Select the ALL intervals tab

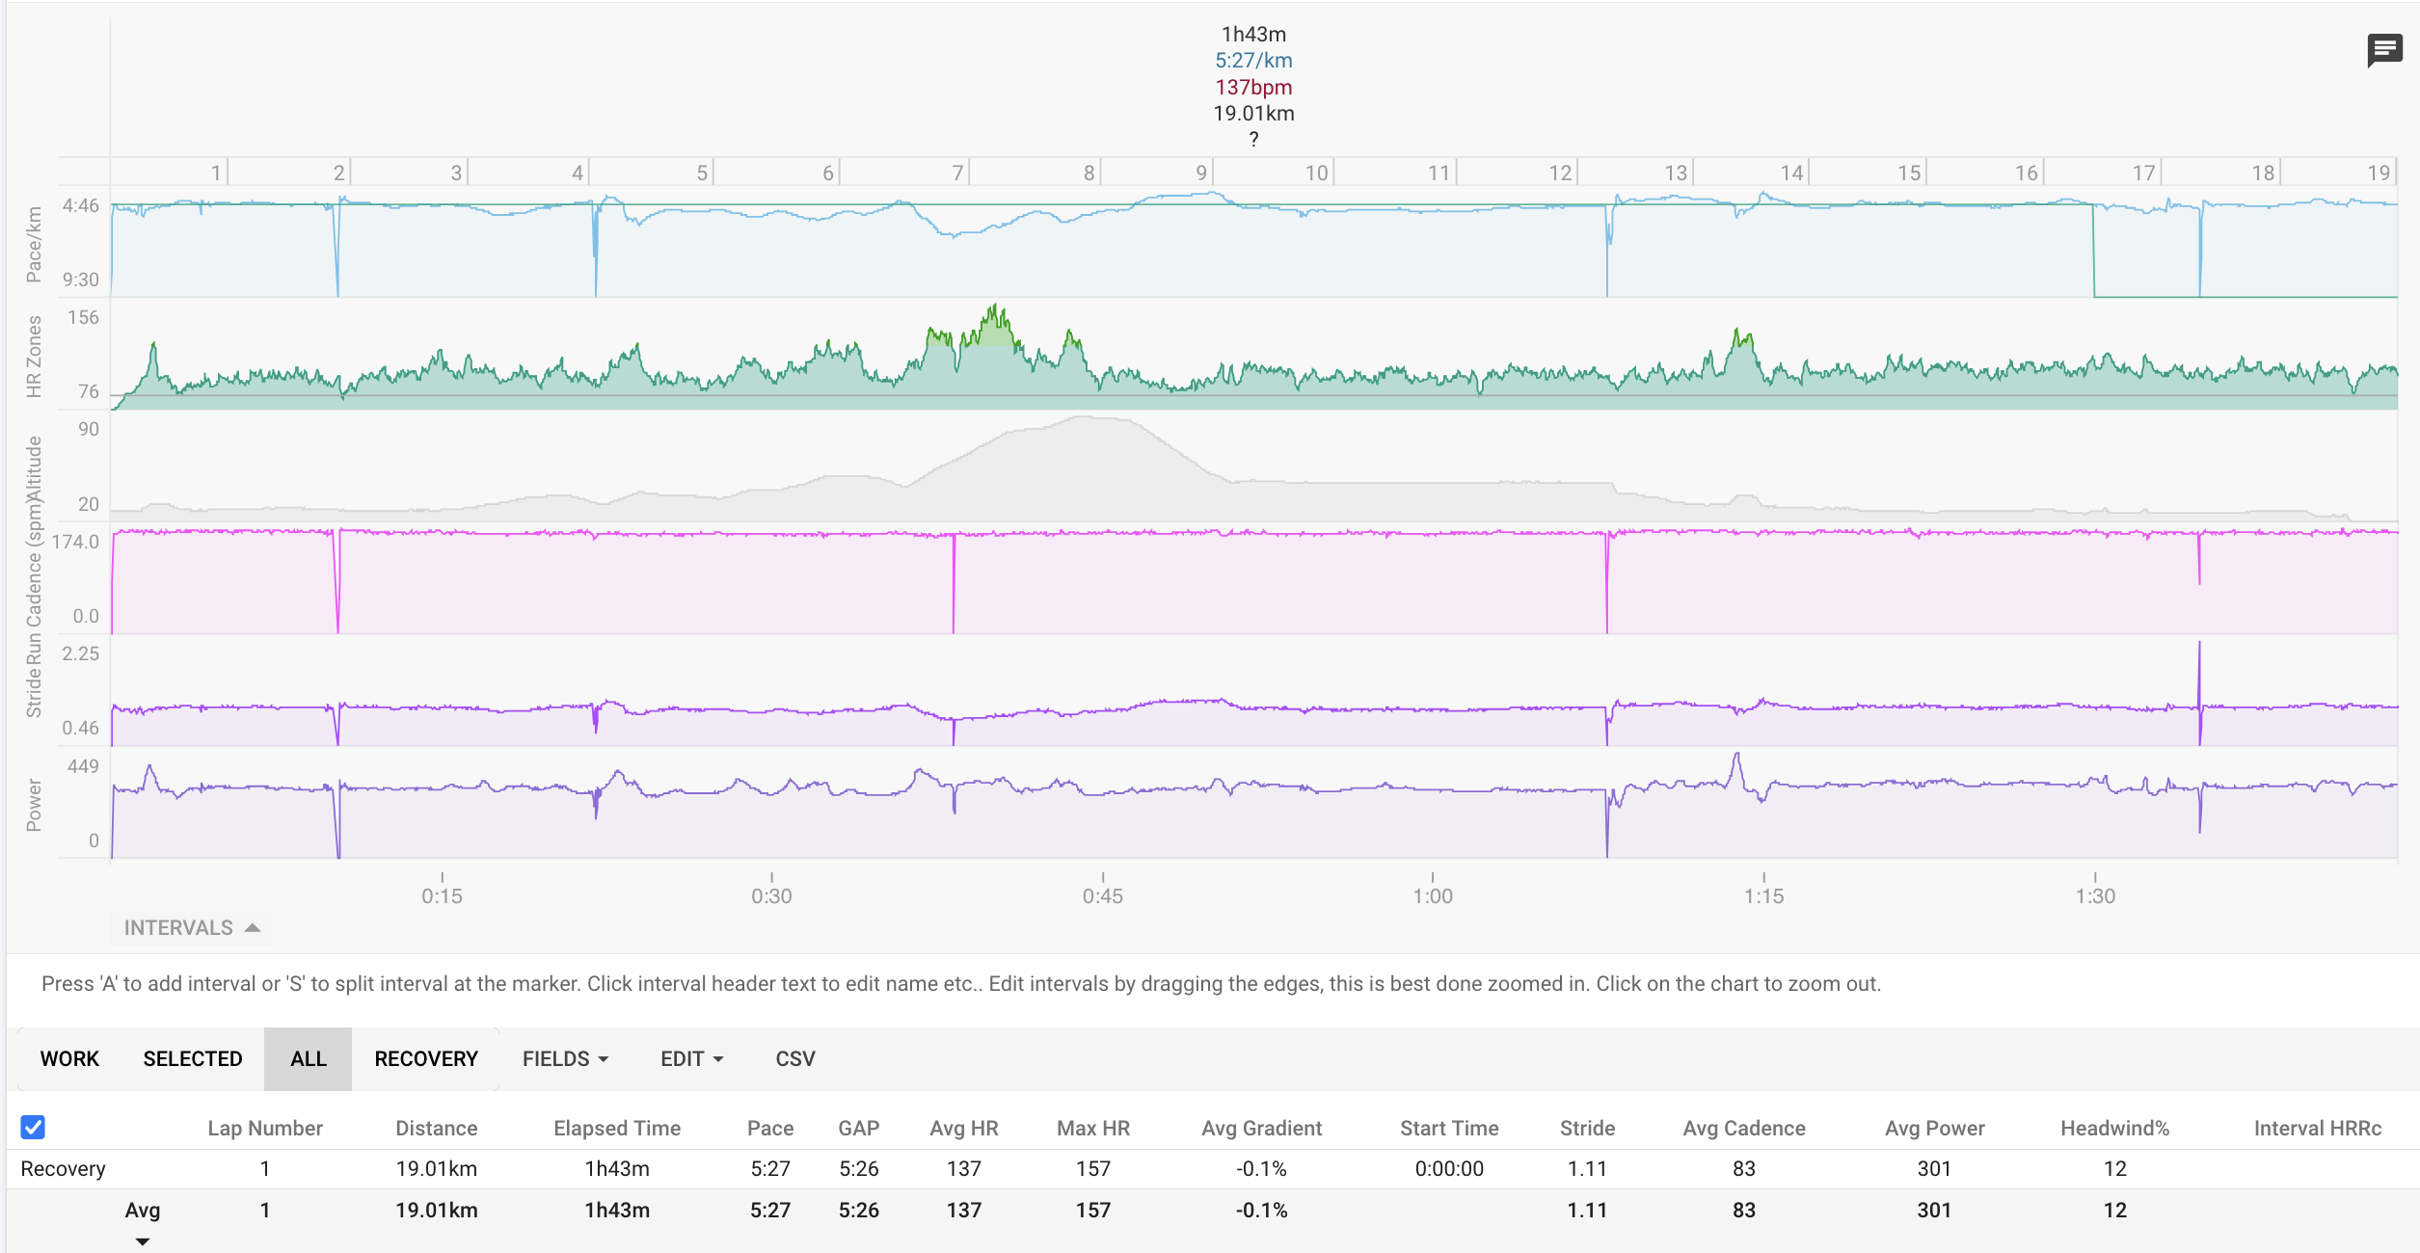pos(309,1058)
